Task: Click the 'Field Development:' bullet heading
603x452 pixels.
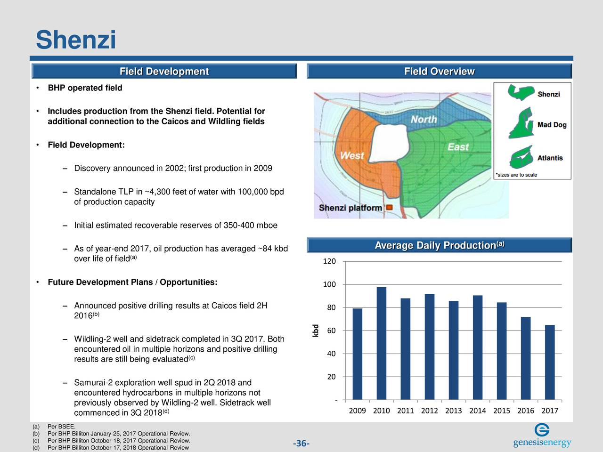Action: [x=86, y=145]
